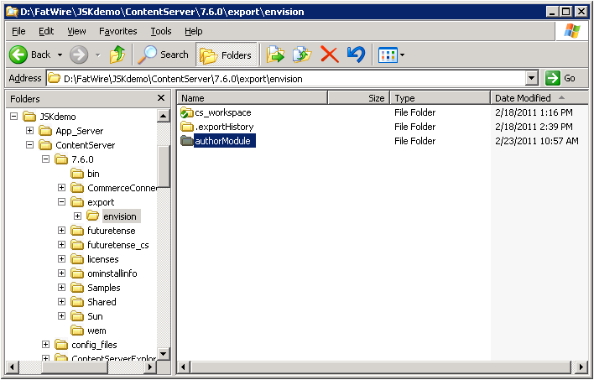Click inside the Address path field
This screenshot has width=594, height=380.
[286, 79]
